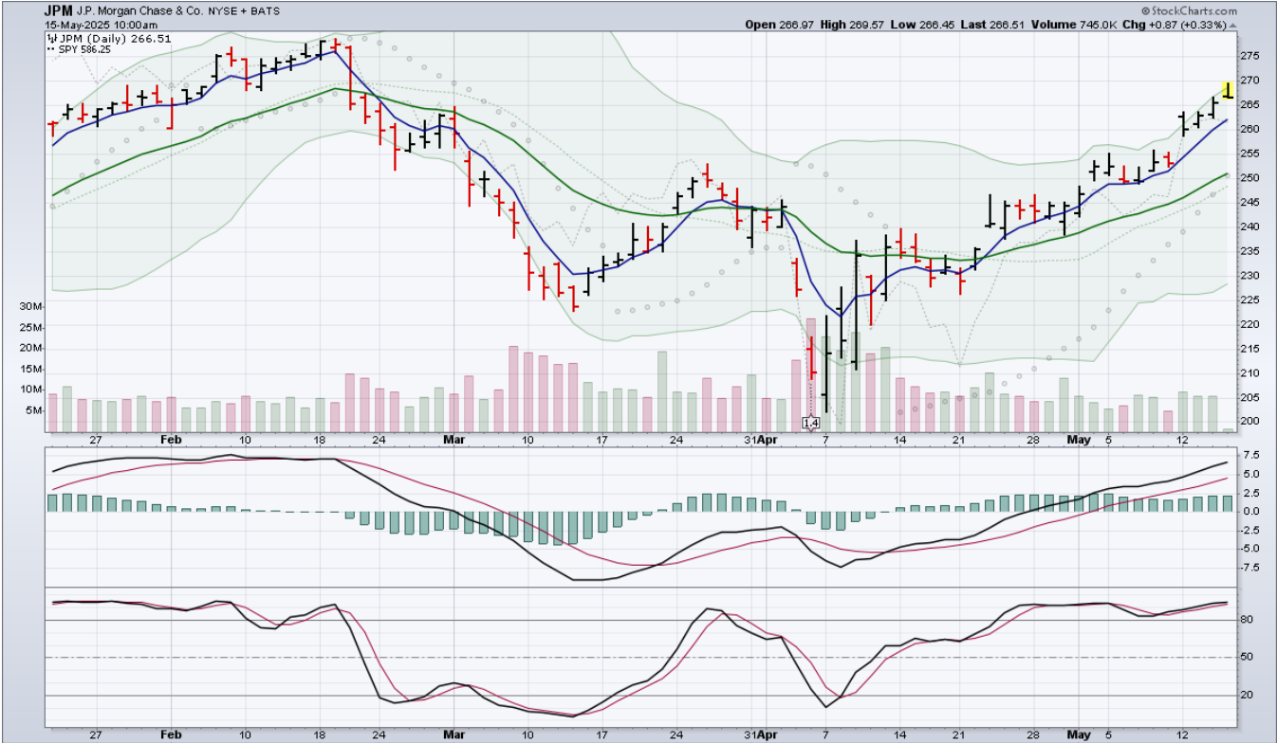Click the '245' price axis label
The width and height of the screenshot is (1277, 743).
click(x=1250, y=203)
